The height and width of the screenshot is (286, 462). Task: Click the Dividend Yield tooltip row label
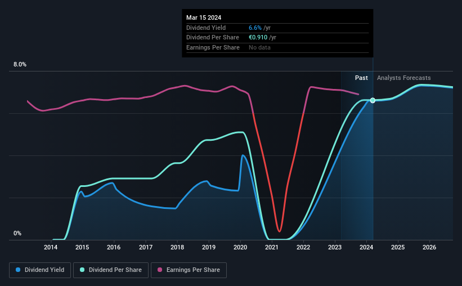pyautogui.click(x=206, y=28)
